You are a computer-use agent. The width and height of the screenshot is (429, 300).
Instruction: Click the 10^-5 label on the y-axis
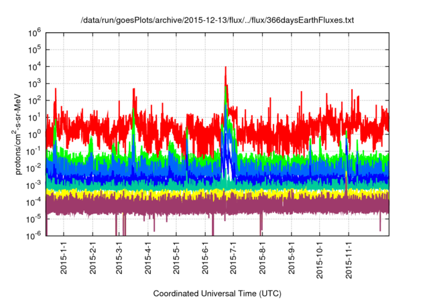(x=34, y=219)
